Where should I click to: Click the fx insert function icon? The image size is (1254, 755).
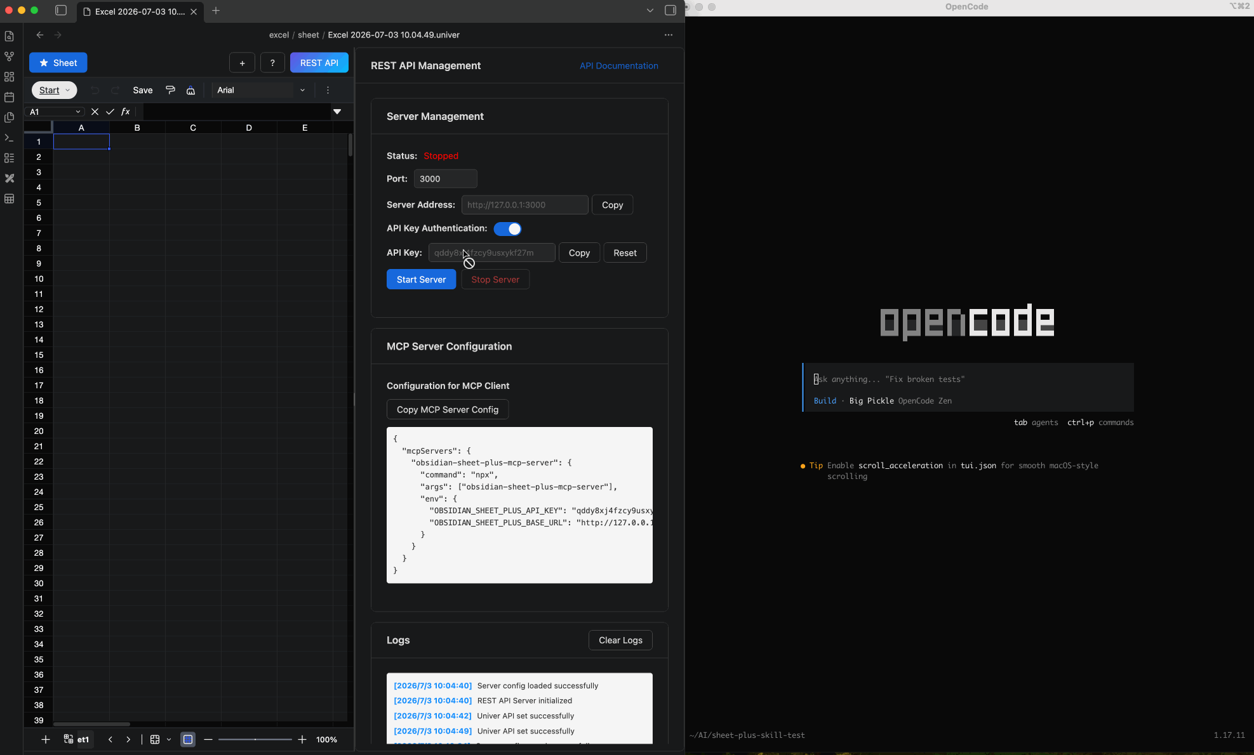[x=126, y=112]
